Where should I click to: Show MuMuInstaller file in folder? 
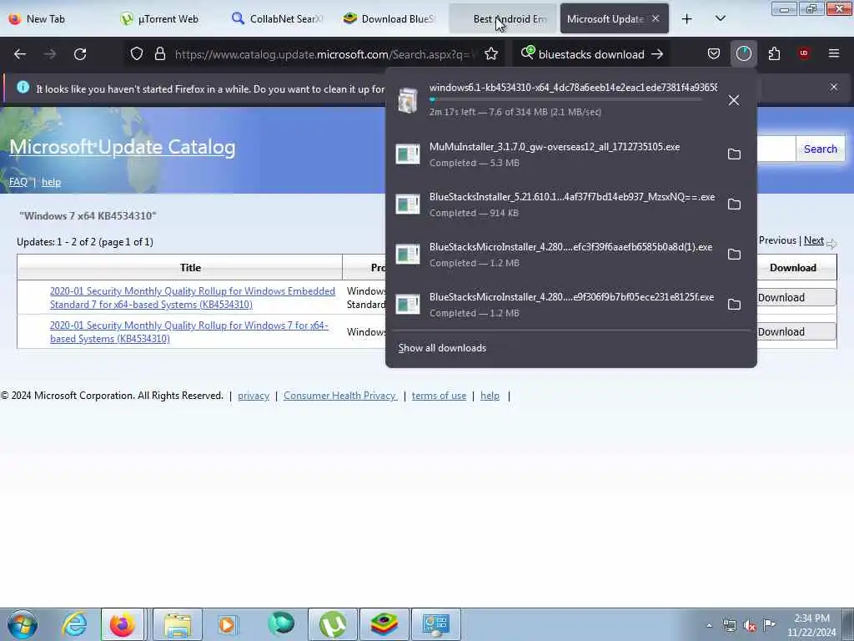[734, 154]
